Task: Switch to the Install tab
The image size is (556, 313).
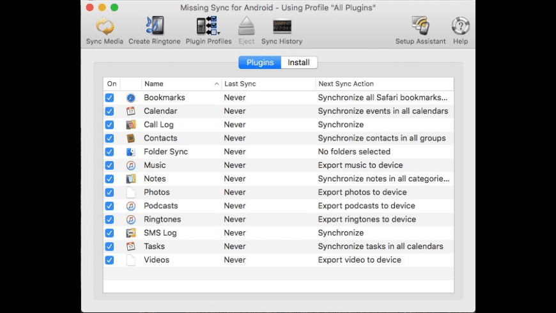Action: click(x=298, y=63)
